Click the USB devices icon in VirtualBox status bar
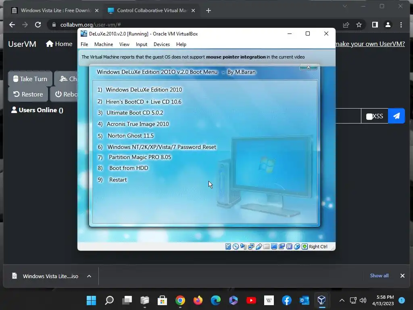 (259, 247)
